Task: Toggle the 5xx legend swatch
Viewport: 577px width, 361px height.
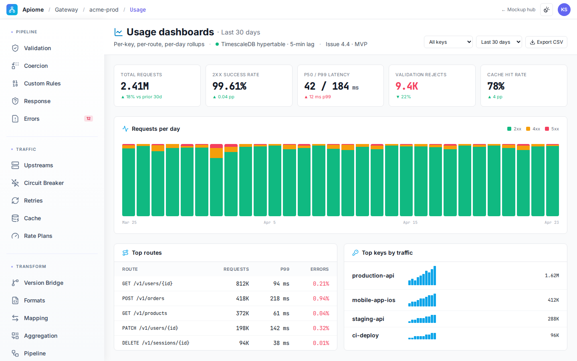Action: click(x=547, y=129)
